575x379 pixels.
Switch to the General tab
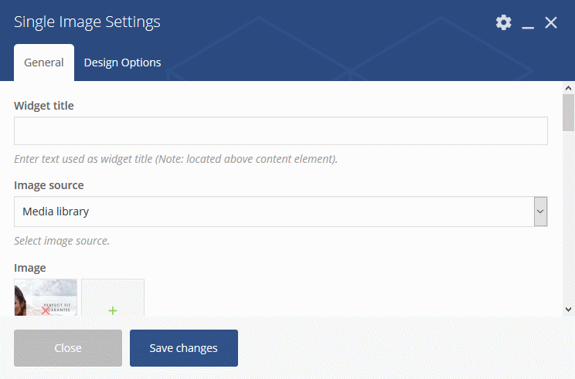point(43,63)
